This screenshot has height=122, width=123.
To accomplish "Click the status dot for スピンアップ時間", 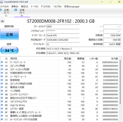I will tap(2, 66).
